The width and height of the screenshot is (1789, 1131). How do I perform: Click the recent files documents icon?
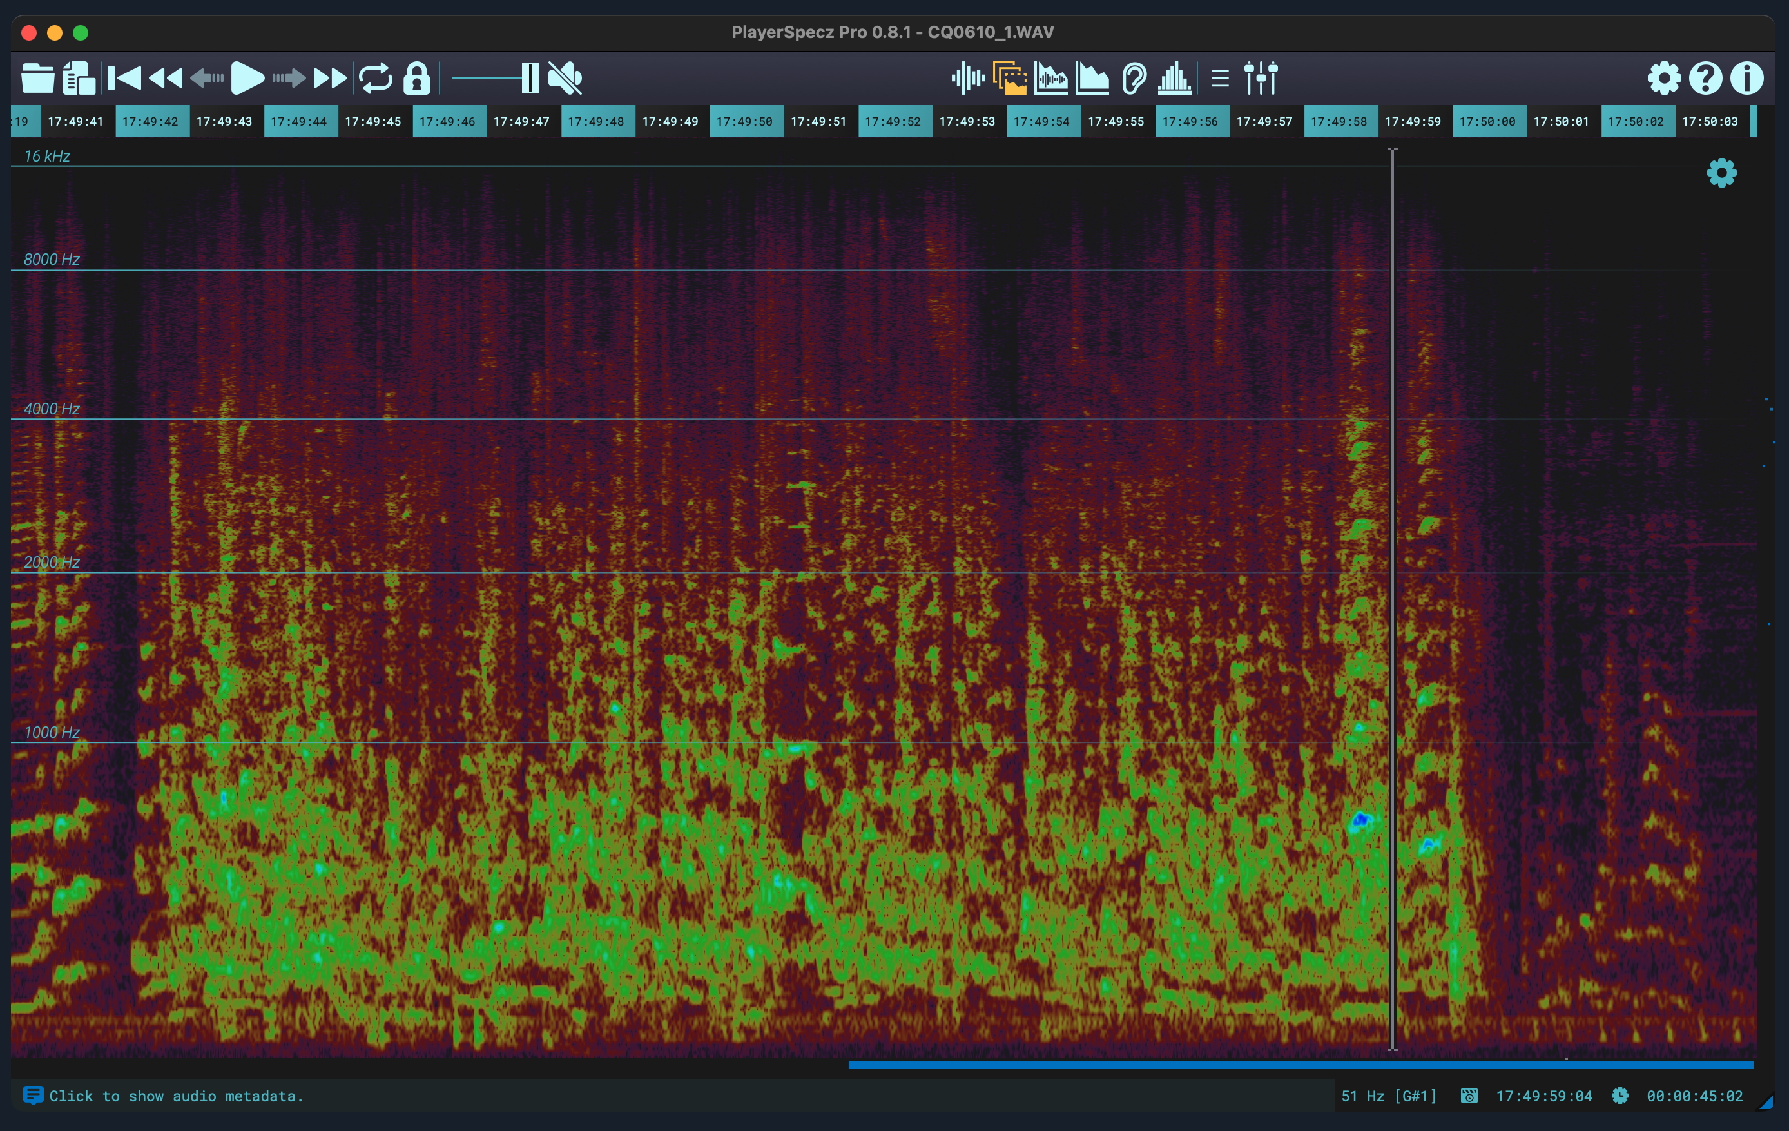tap(79, 78)
